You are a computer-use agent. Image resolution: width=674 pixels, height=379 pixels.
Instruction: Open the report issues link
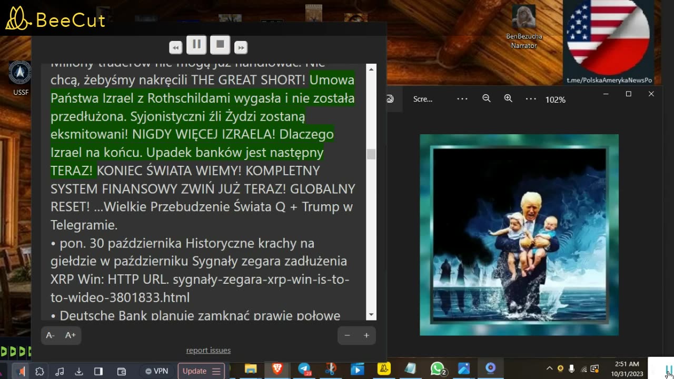pyautogui.click(x=209, y=351)
